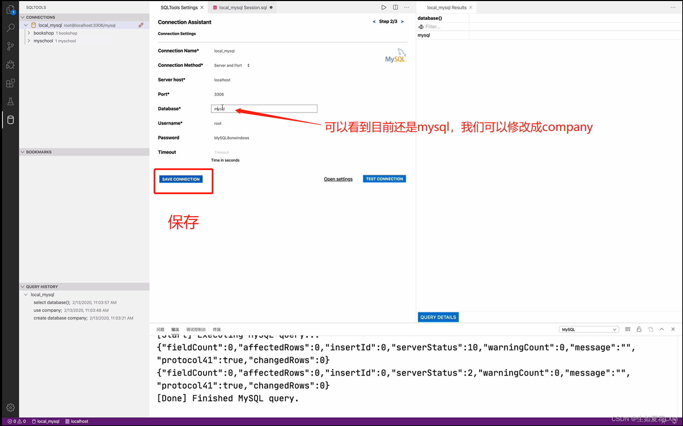Open the Run and Debug view icon
This screenshot has width=683, height=426.
point(10,65)
